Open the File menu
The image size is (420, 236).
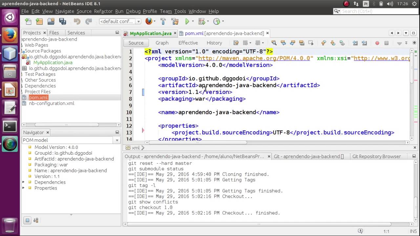point(25,11)
